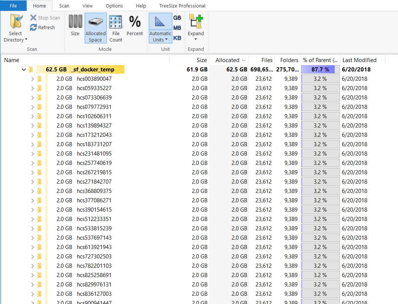Click the Automatic Units icon
The height and width of the screenshot is (304, 398).
pyautogui.click(x=160, y=23)
